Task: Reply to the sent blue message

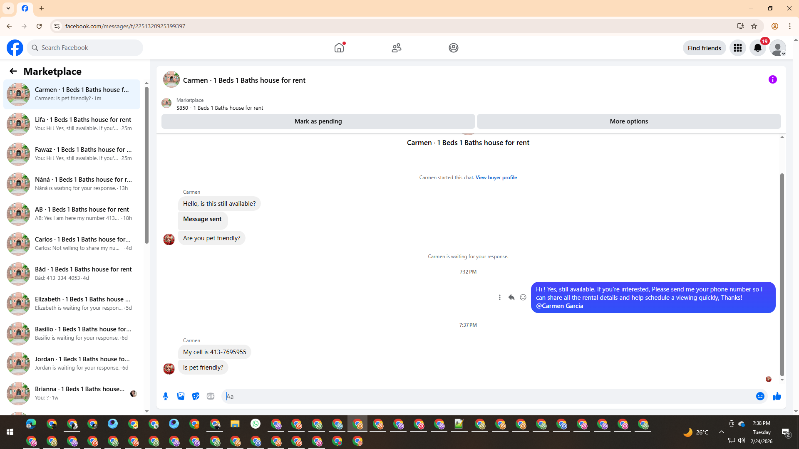Action: pyautogui.click(x=511, y=297)
